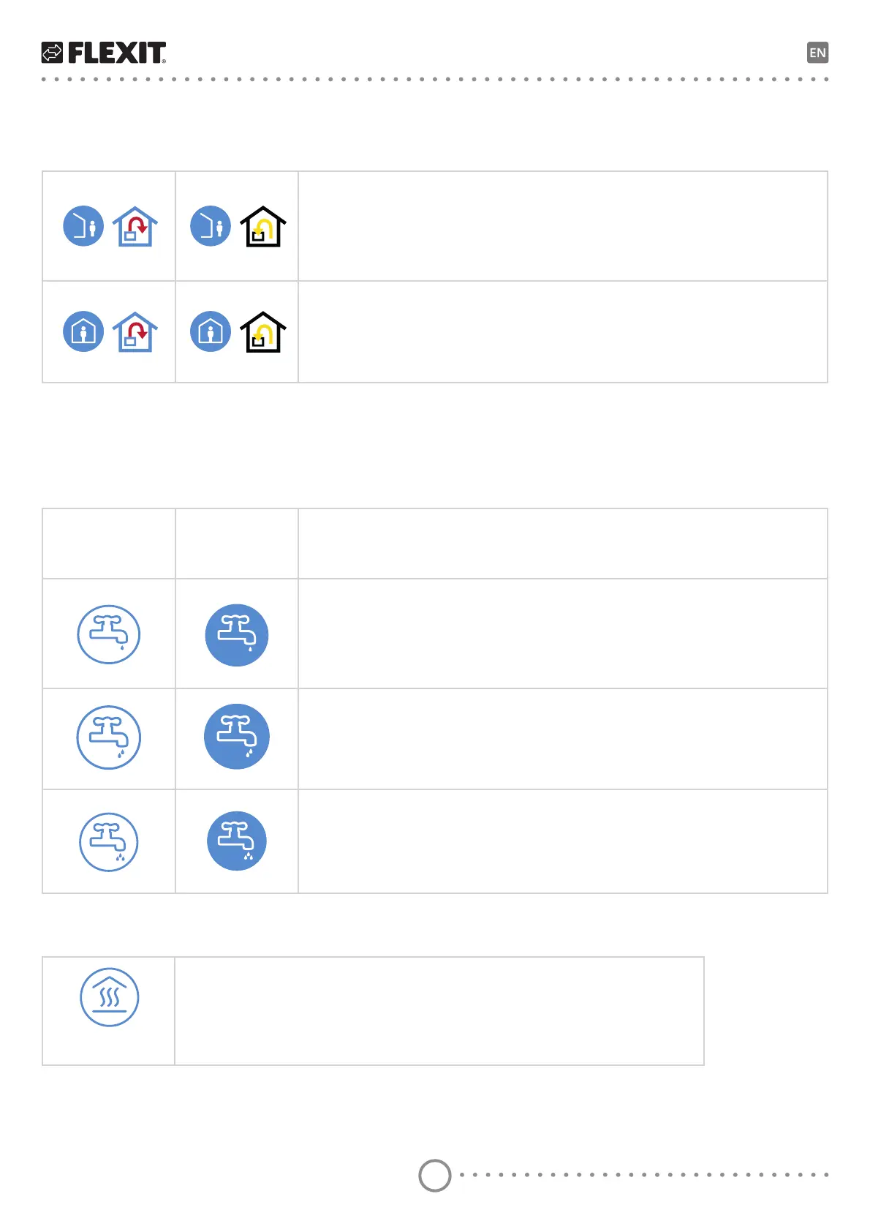Select the filled tap icon with one drop

coord(237,635)
